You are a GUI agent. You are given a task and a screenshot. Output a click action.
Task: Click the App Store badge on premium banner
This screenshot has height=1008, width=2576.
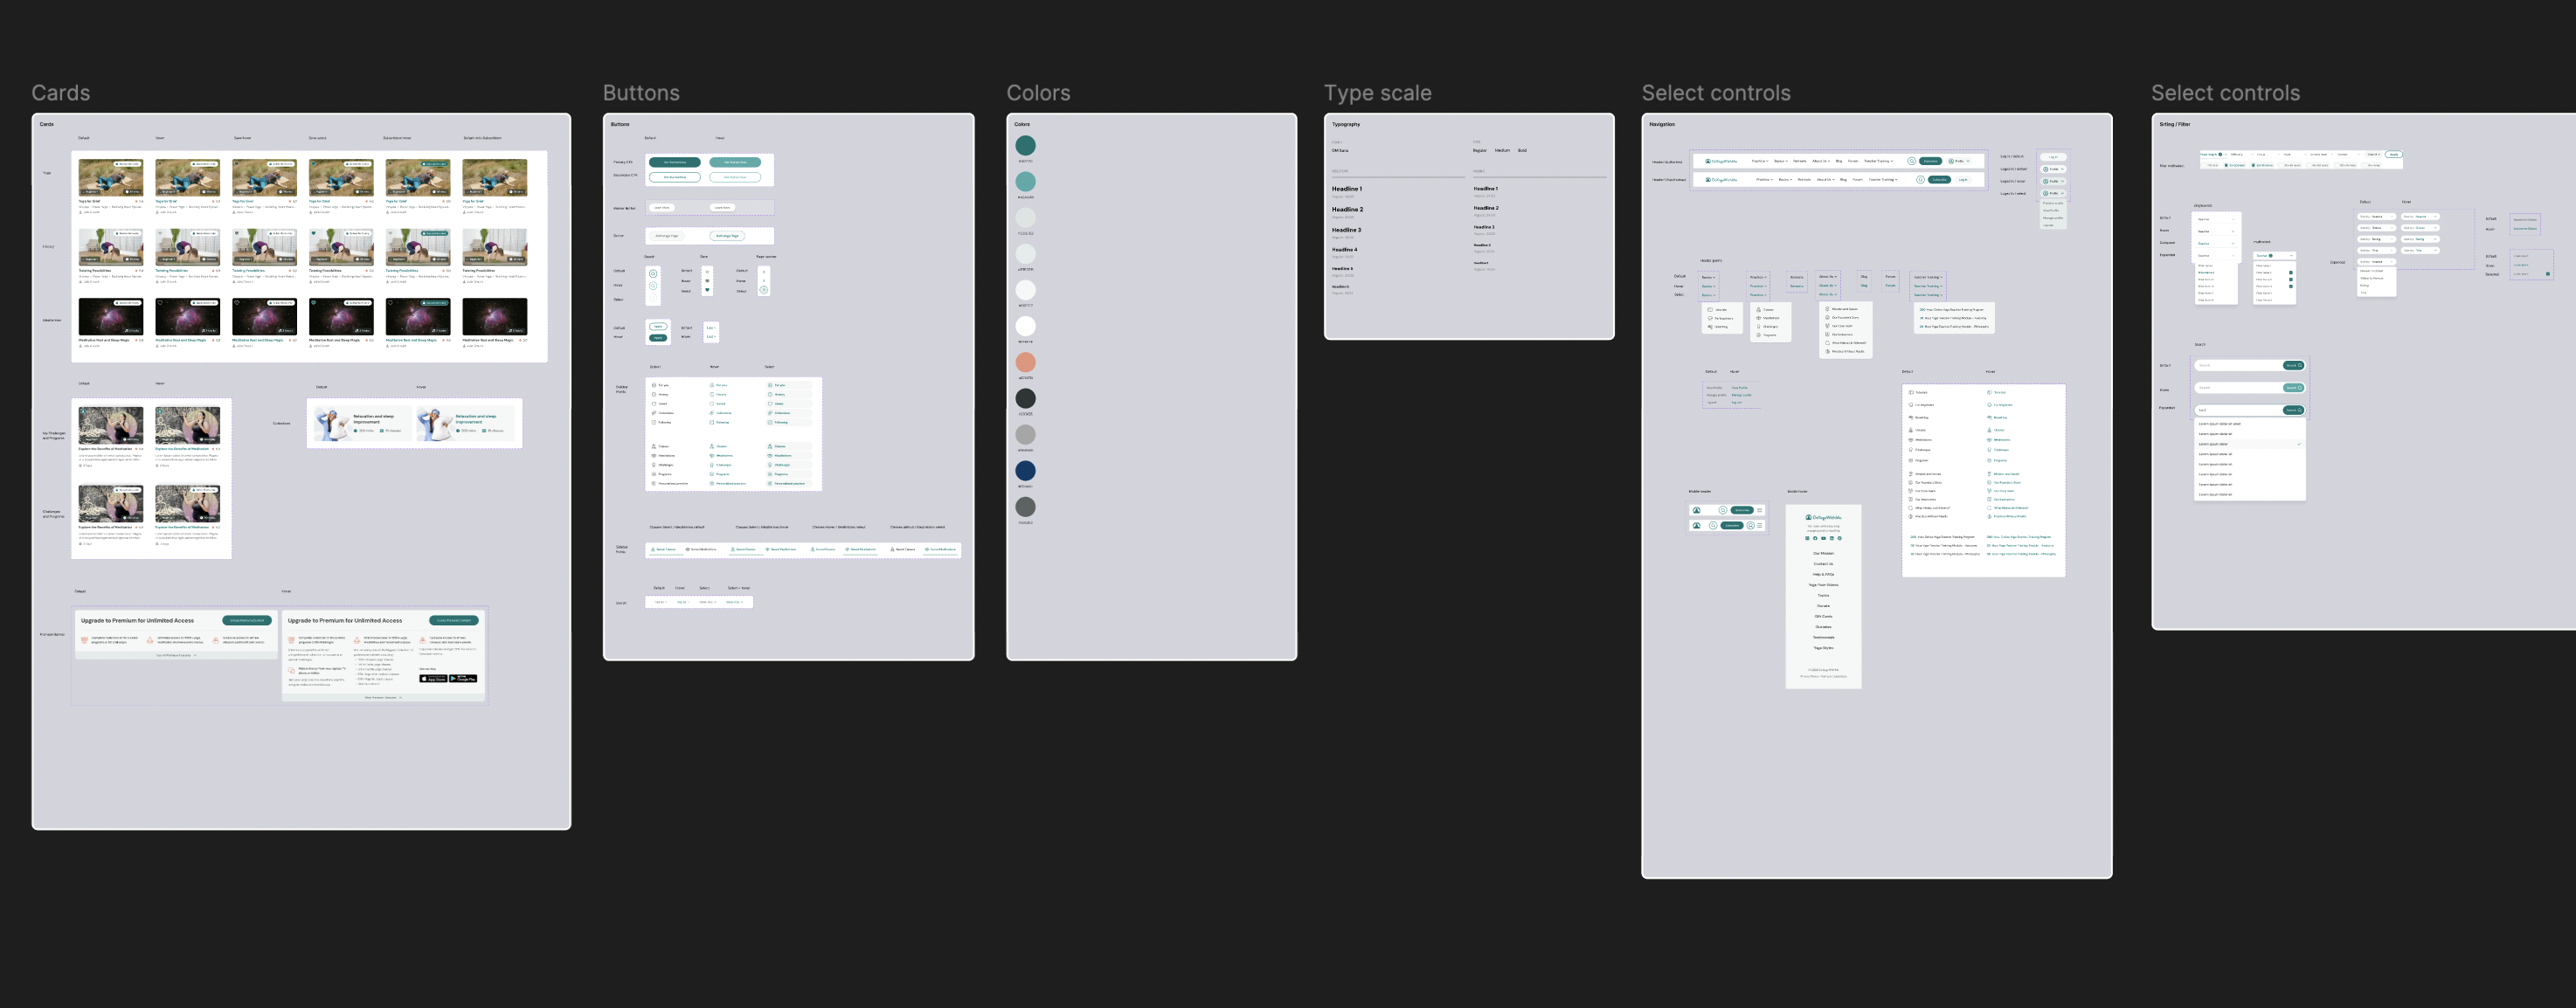[x=434, y=678]
